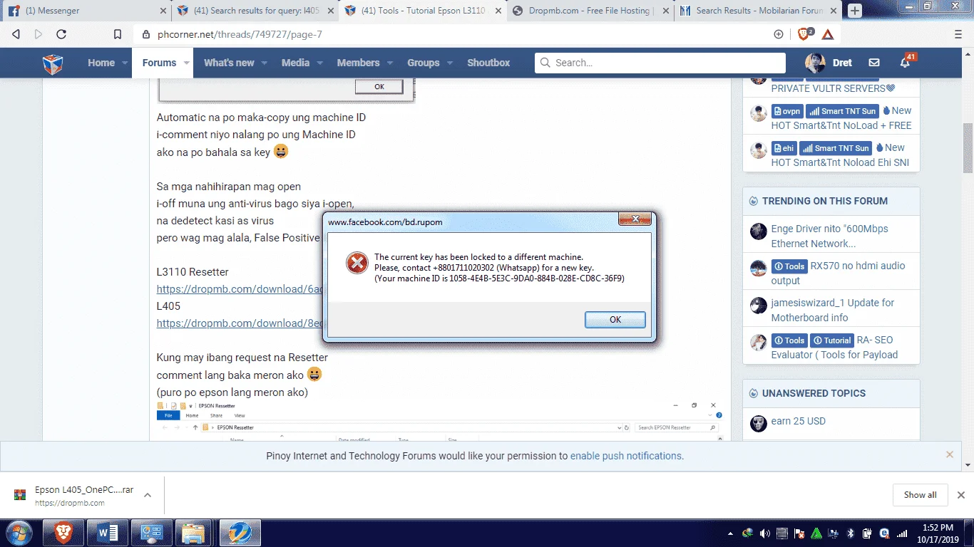Screen dimensions: 974x547
Task: Go back with the browser back arrow
Action: click(16, 34)
